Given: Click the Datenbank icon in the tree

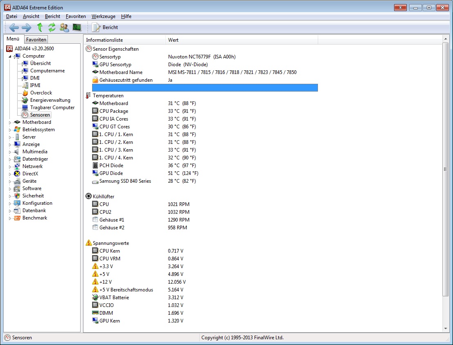Looking at the screenshot, I should click(17, 211).
